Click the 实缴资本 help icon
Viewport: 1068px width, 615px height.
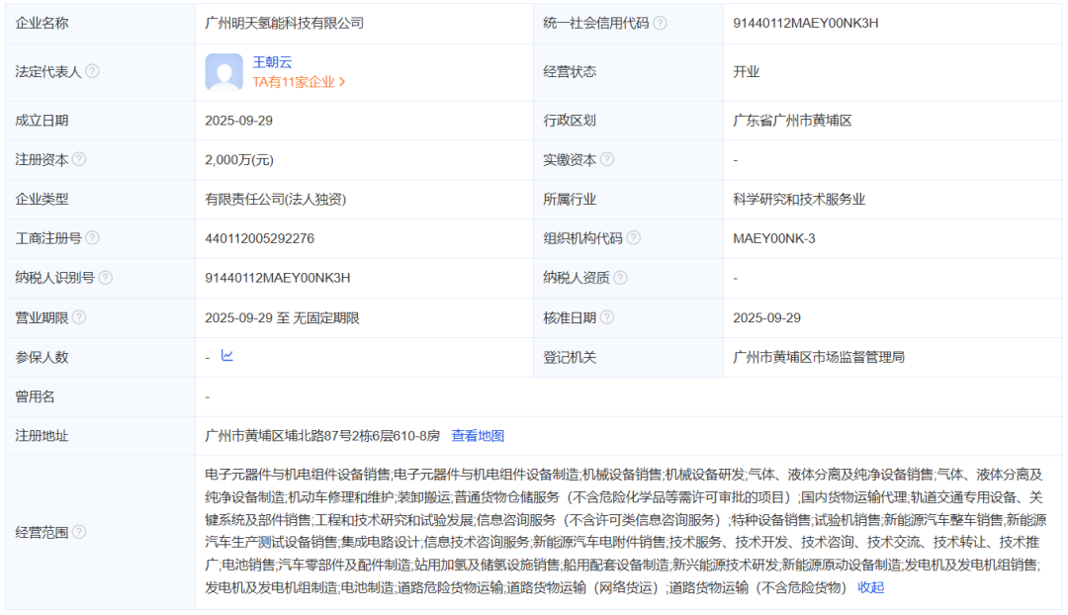click(607, 159)
